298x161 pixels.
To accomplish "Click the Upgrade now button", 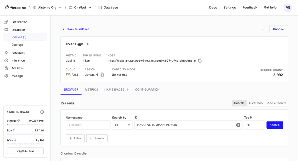I will tap(25, 151).
